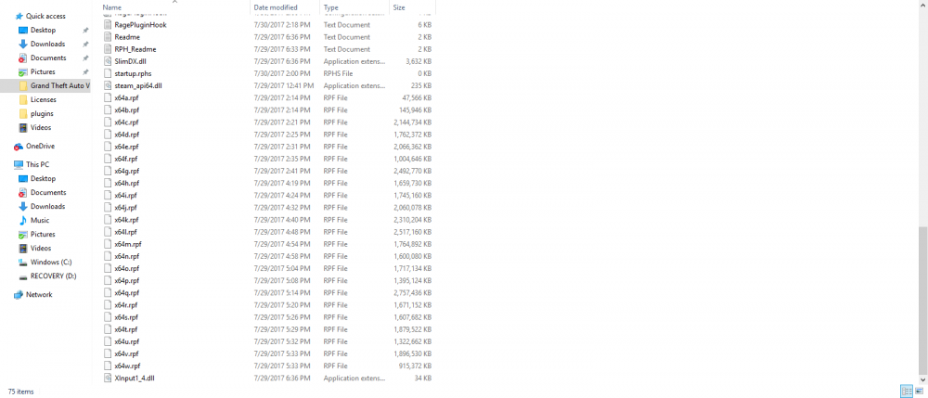
Task: Open Documents icon under Quick access
Action: click(23, 58)
